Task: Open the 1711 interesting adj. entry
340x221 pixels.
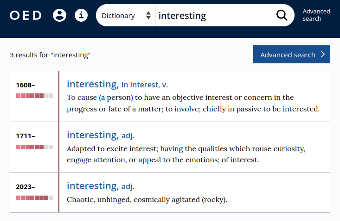Action: [x=92, y=135]
